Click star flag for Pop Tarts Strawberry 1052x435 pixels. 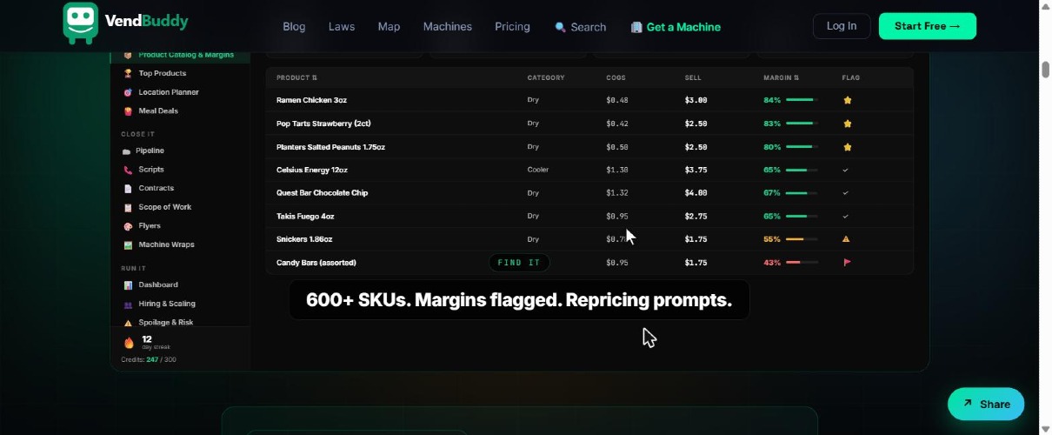click(847, 124)
